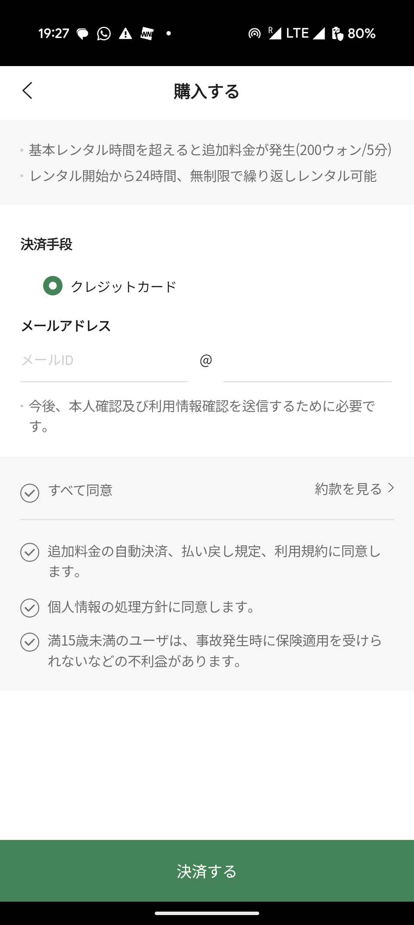The image size is (414, 925).
Task: Check the すべて同意 checkbox
Action: tap(30, 493)
